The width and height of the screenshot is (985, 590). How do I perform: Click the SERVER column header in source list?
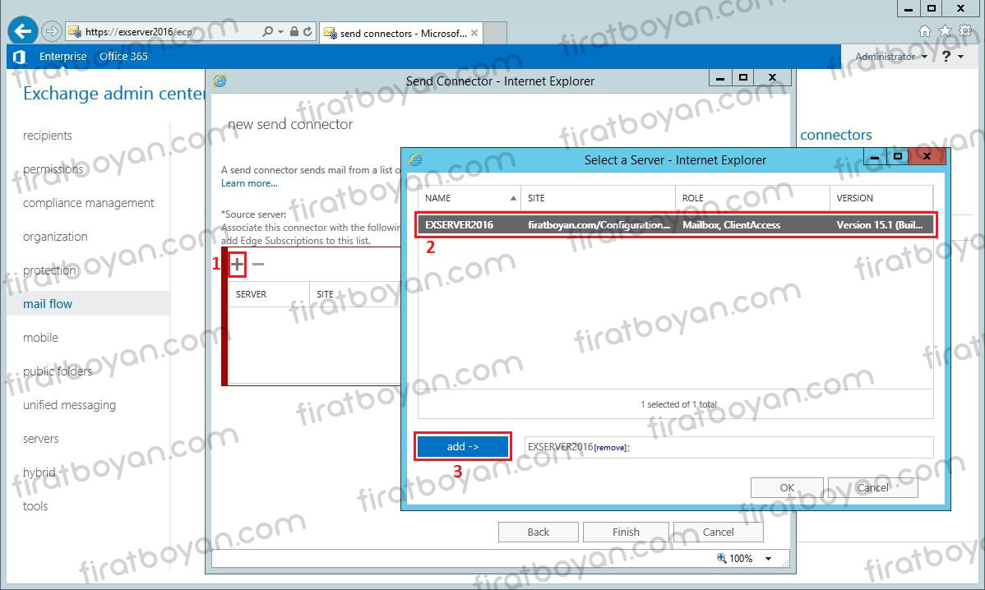pos(269,293)
